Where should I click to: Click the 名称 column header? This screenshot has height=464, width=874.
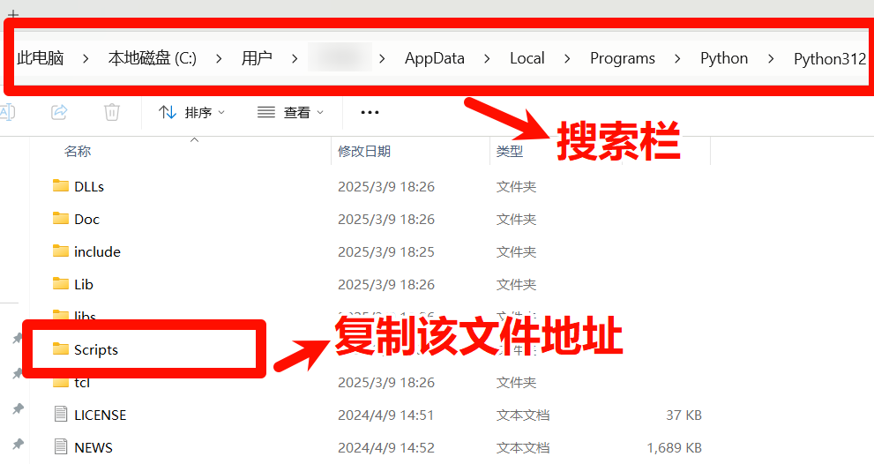[78, 152]
